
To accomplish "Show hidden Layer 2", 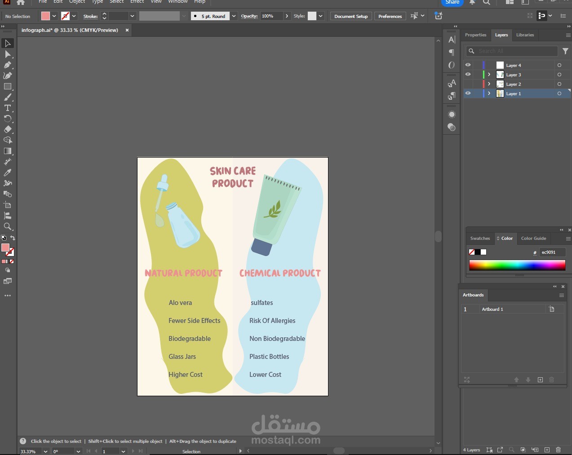I will (468, 84).
